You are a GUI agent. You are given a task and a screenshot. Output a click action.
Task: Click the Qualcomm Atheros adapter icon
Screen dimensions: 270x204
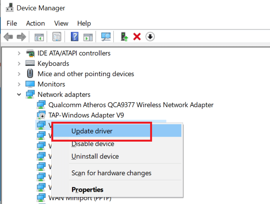[41, 104]
